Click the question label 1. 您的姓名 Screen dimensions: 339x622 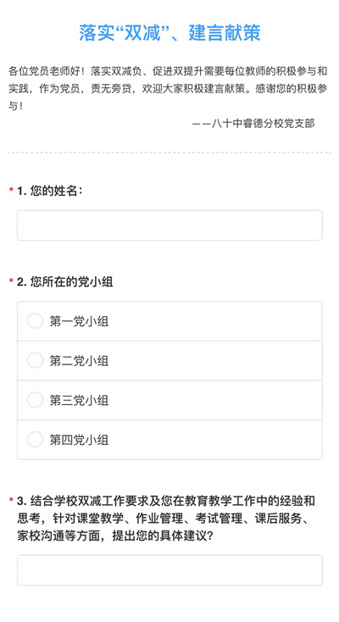click(50, 191)
